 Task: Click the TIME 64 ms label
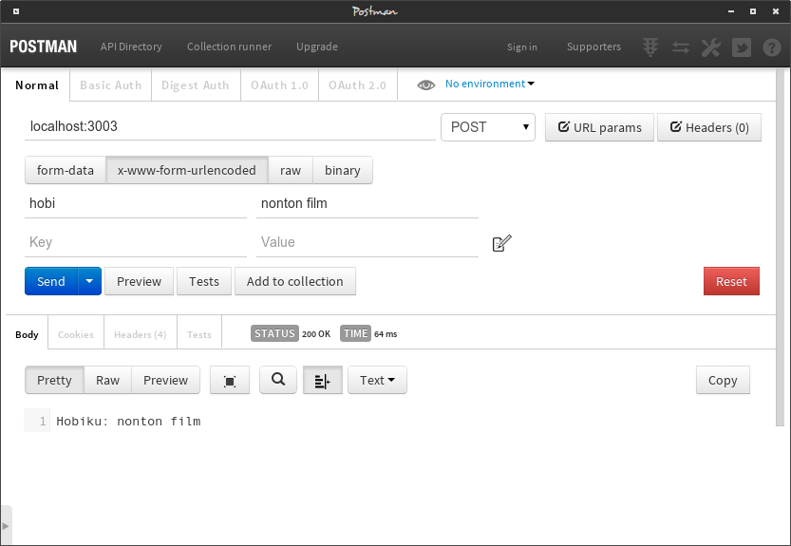click(368, 333)
